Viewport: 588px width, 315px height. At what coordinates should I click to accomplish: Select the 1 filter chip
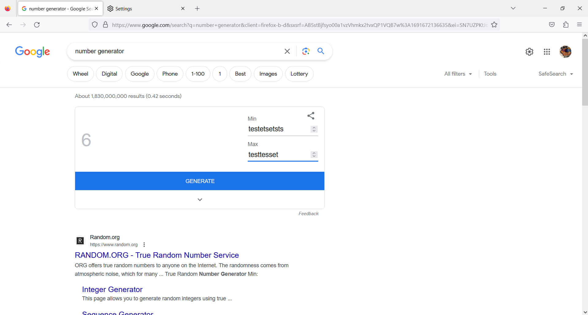[220, 74]
